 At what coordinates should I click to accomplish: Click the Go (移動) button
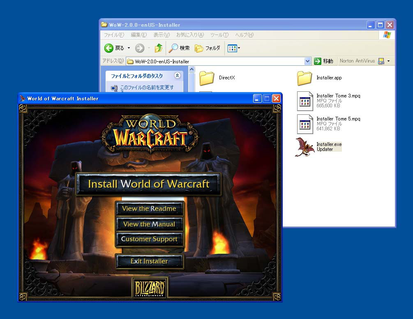(x=324, y=61)
